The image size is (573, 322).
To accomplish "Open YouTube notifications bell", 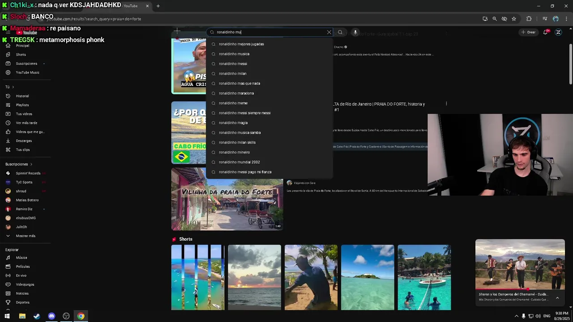I will click(x=546, y=32).
